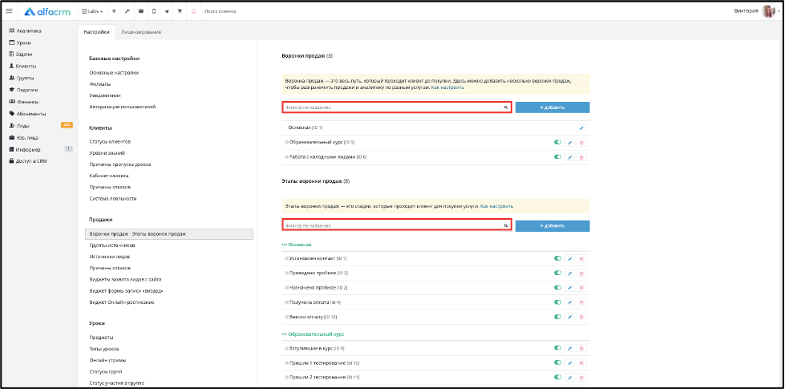The image size is (785, 389).
Task: Edit the Основная funnel with pencil icon
Action: 581,128
